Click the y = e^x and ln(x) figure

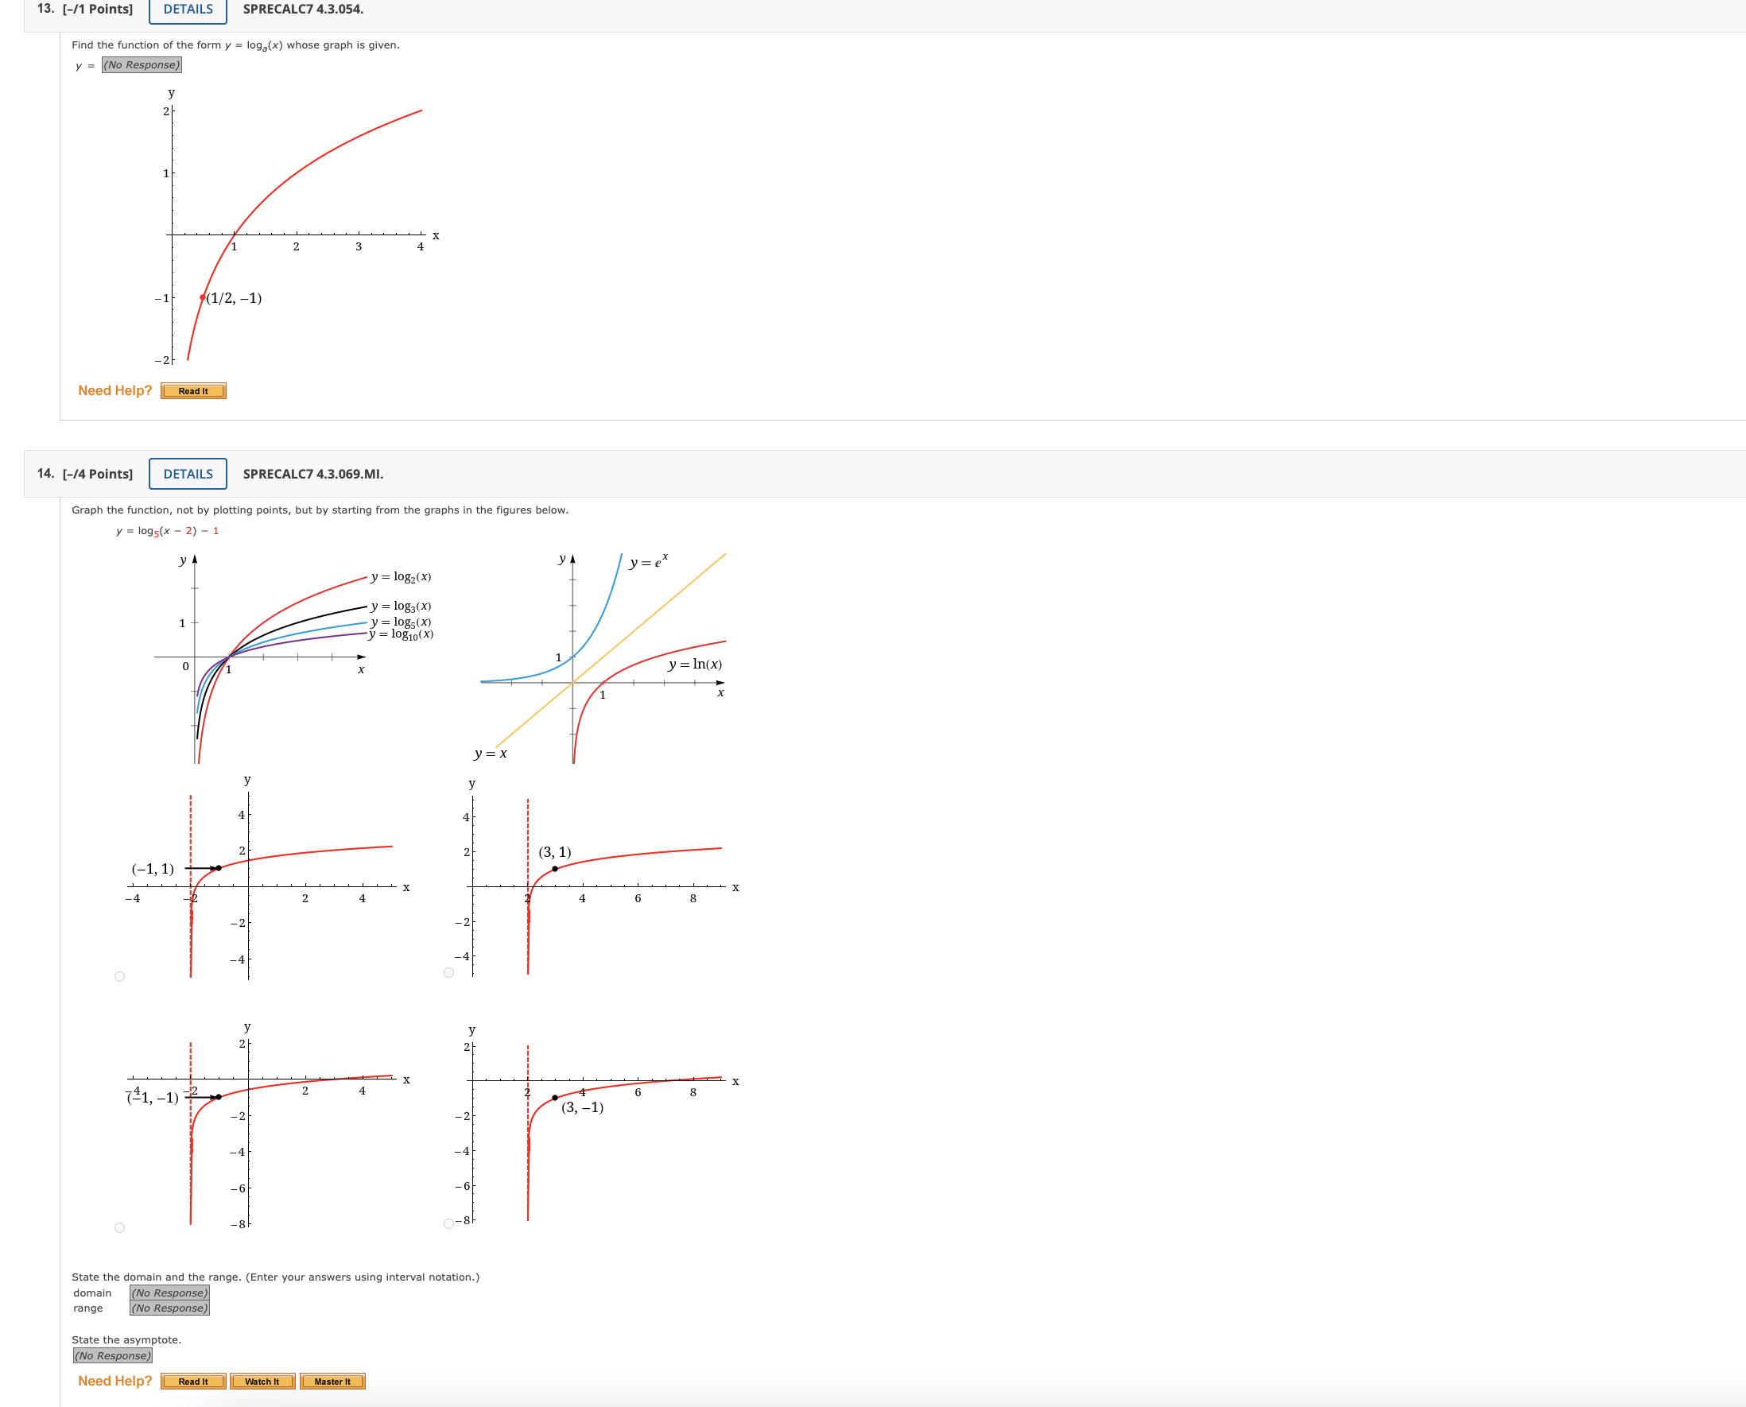coord(604,657)
